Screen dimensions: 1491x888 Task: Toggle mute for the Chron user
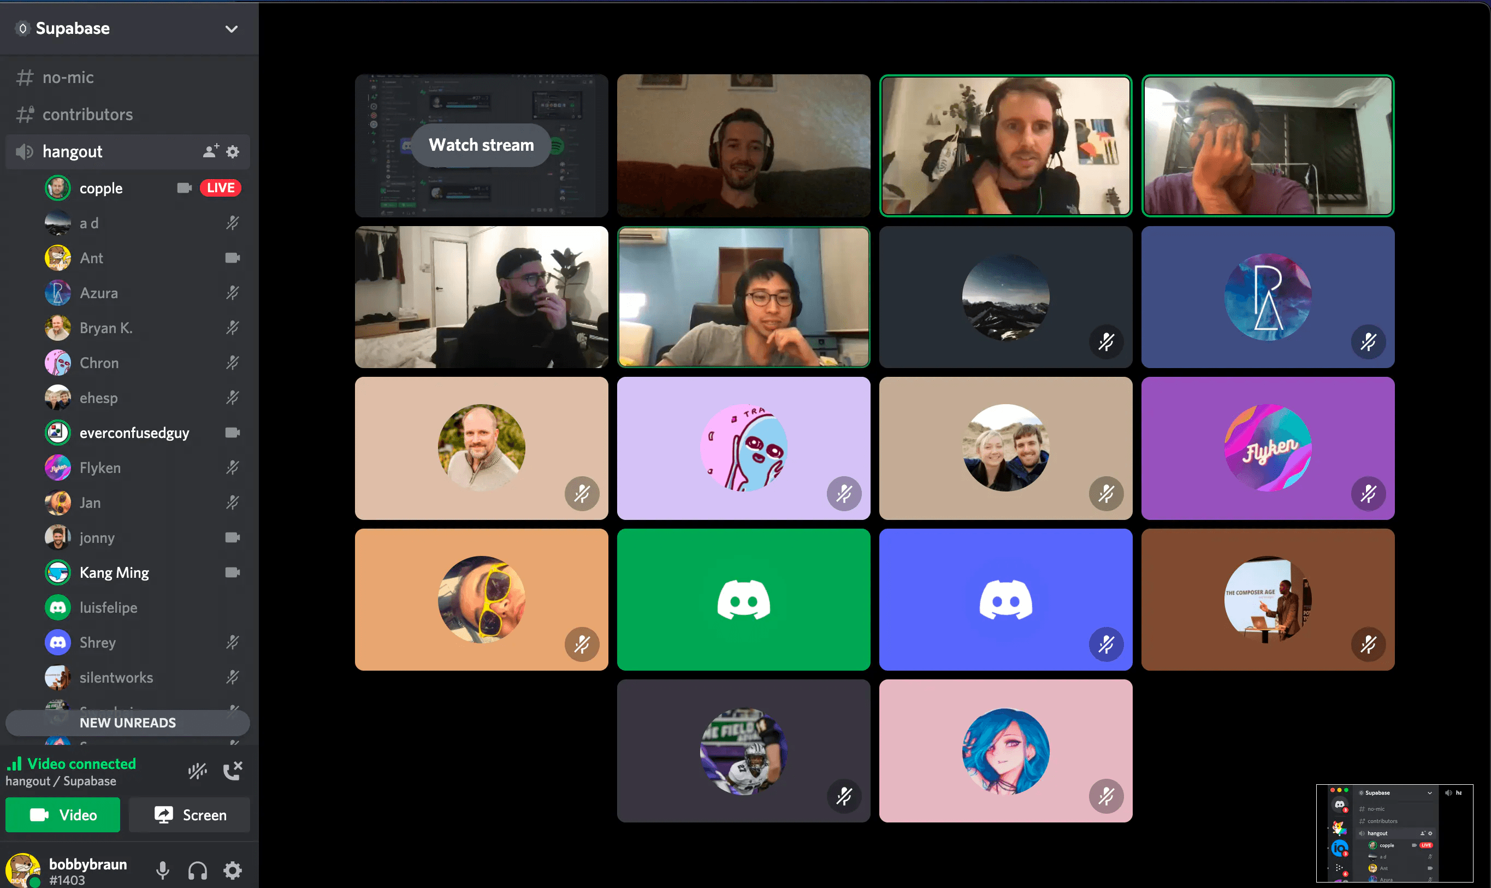(x=234, y=363)
